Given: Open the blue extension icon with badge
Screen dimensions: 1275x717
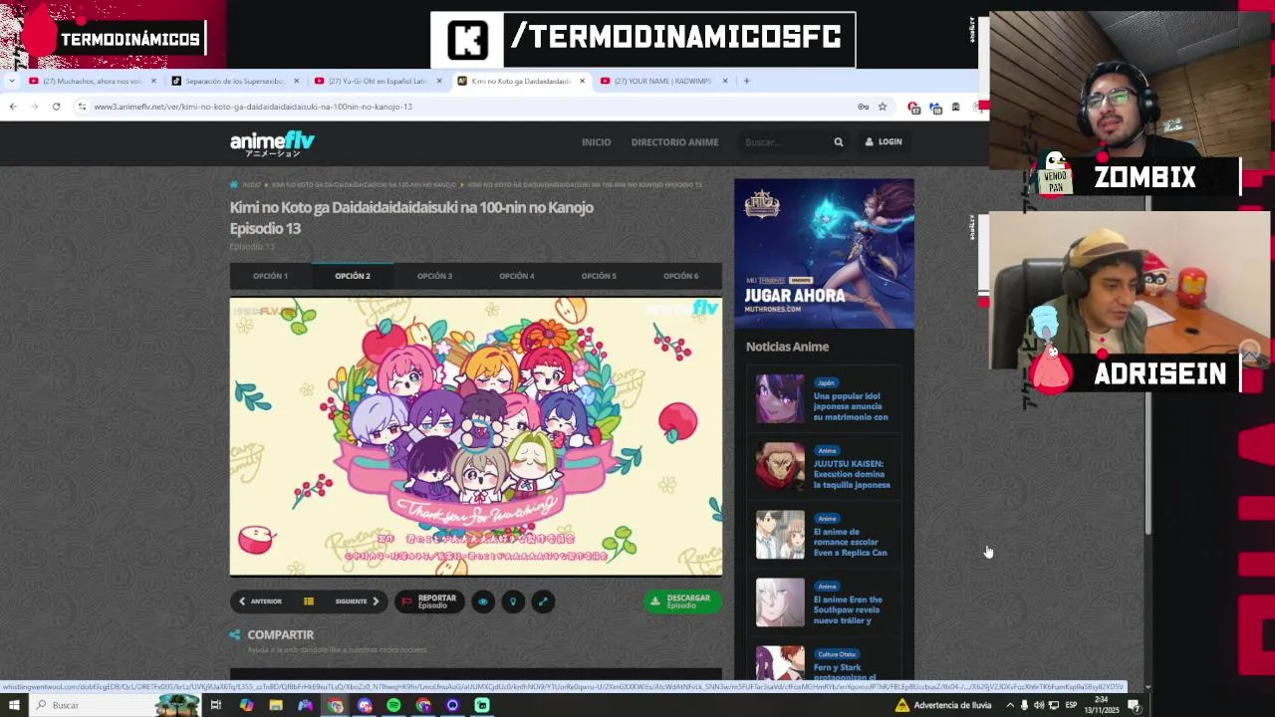Looking at the screenshot, I should point(934,108).
